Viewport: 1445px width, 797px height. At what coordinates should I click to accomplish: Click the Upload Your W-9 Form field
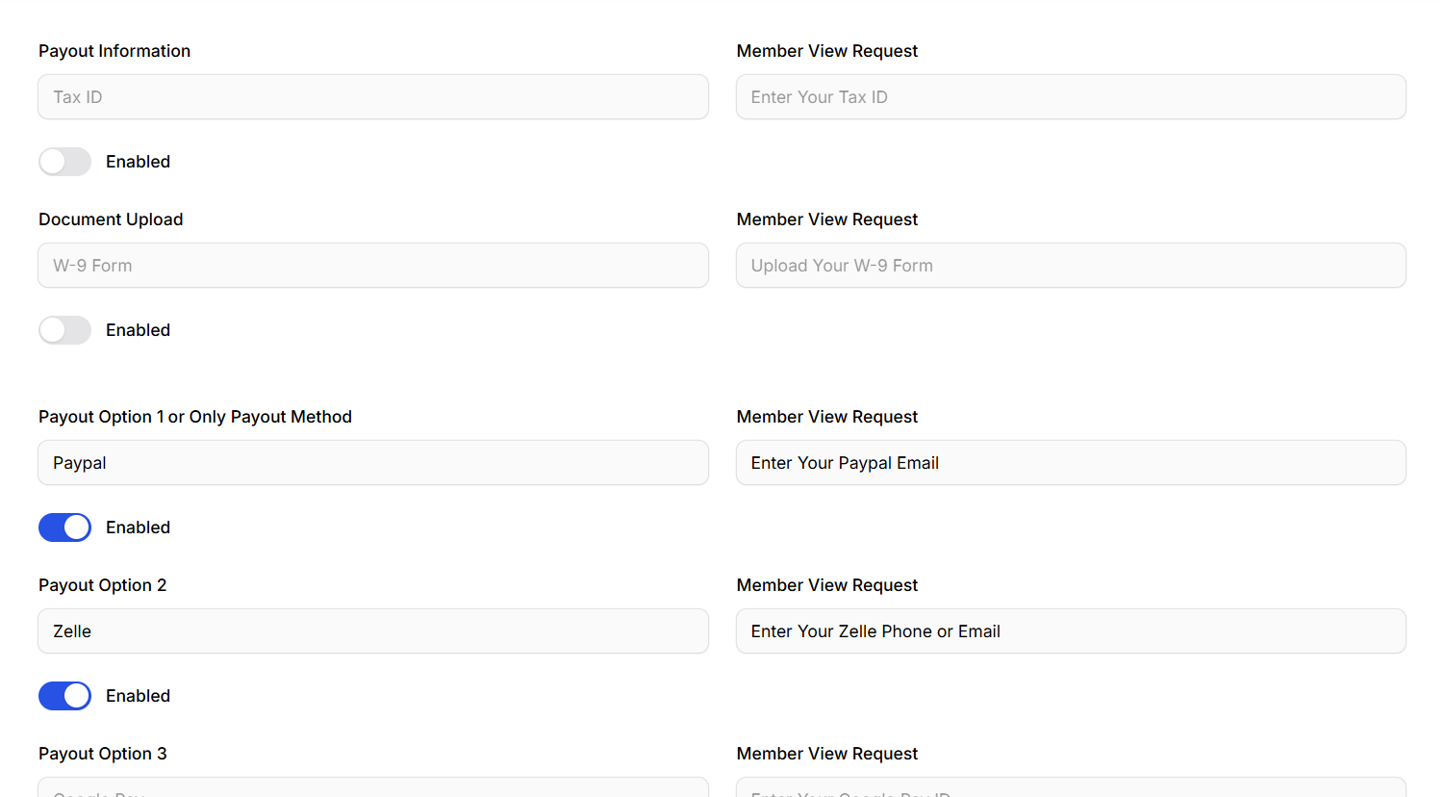point(1071,266)
